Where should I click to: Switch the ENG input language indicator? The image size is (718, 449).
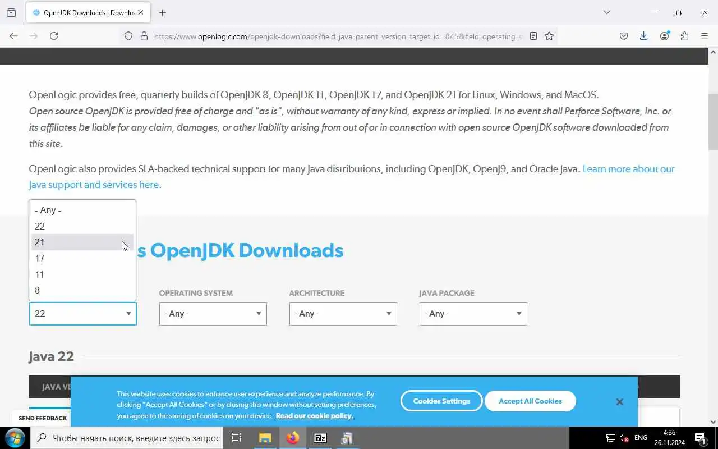[641, 438]
